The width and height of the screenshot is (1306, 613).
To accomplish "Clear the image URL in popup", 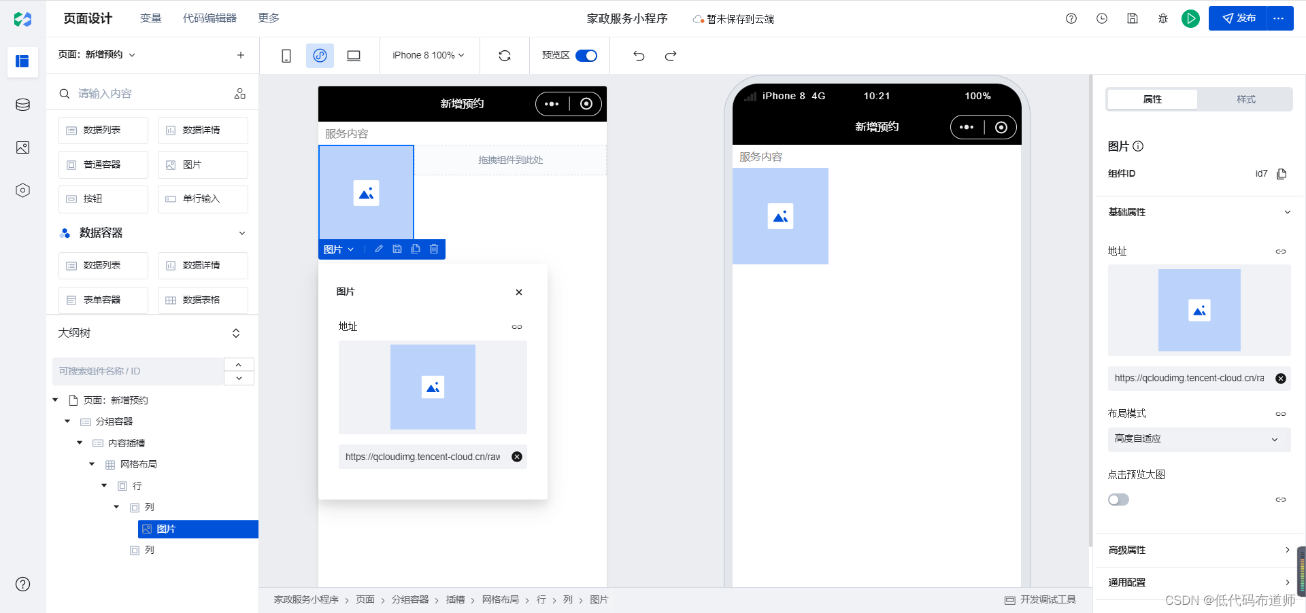I will (x=517, y=457).
